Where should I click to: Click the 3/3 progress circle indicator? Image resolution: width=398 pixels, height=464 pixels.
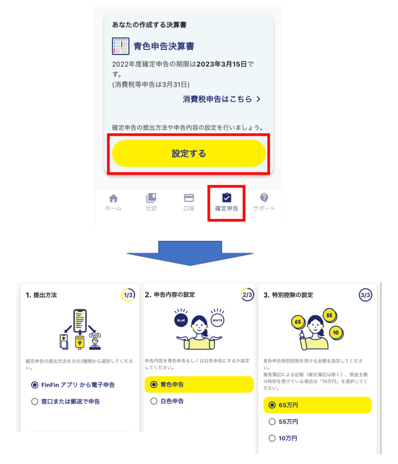click(x=366, y=295)
